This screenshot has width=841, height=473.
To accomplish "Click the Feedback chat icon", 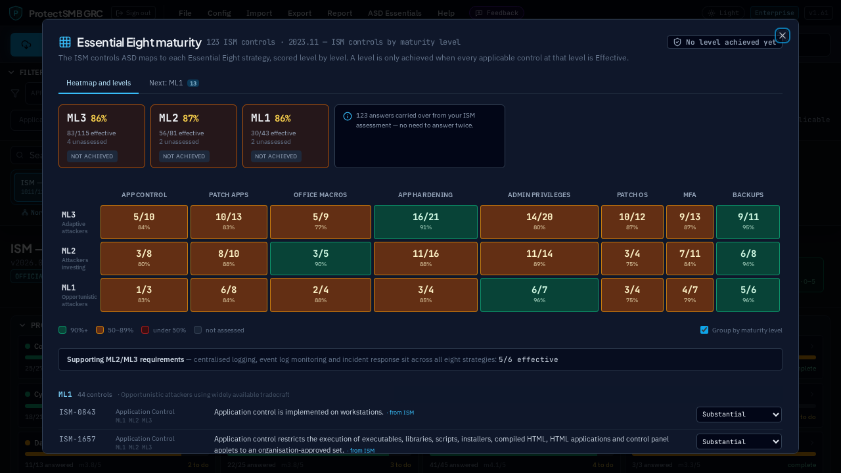I will [479, 13].
